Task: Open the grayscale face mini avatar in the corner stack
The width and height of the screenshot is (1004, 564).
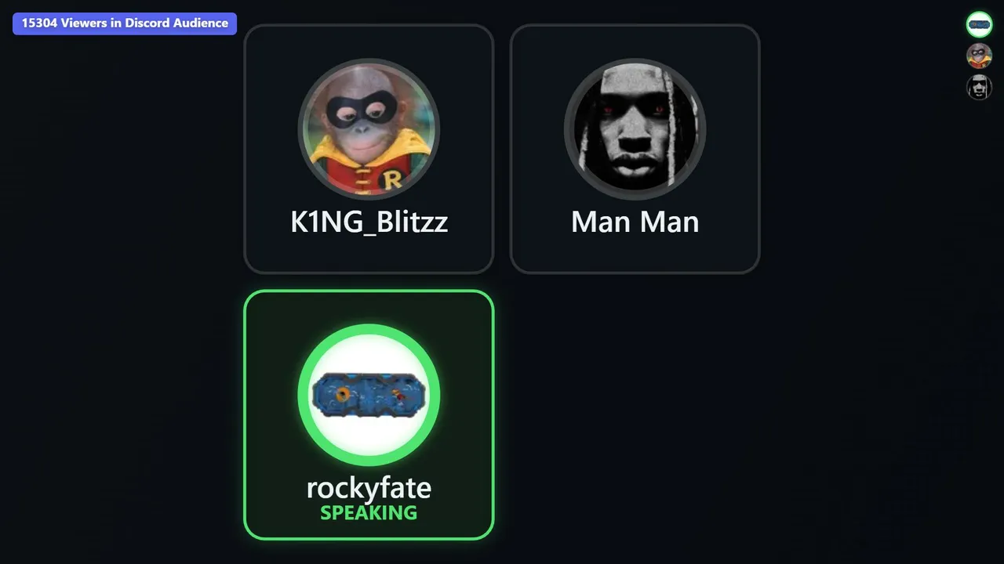Action: click(979, 87)
